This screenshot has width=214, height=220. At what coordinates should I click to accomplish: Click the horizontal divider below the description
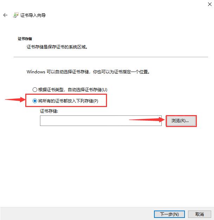pos(111,57)
